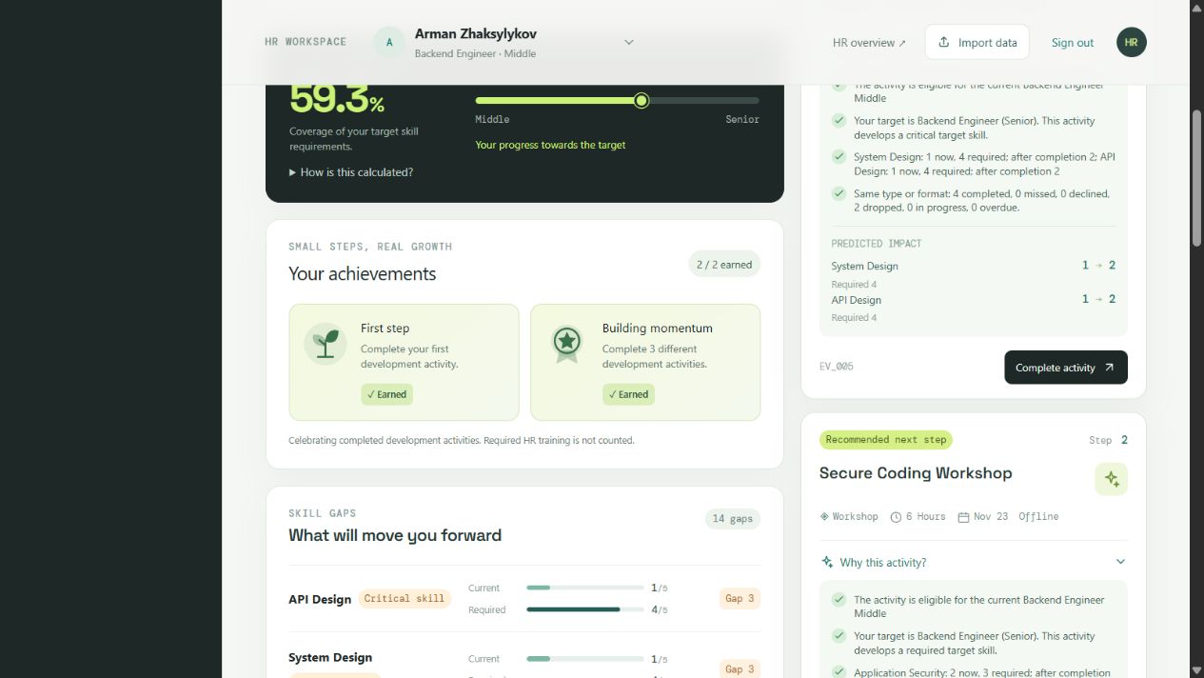The width and height of the screenshot is (1204, 678).
Task: Collapse the Why this activity chevron
Action: click(1120, 562)
